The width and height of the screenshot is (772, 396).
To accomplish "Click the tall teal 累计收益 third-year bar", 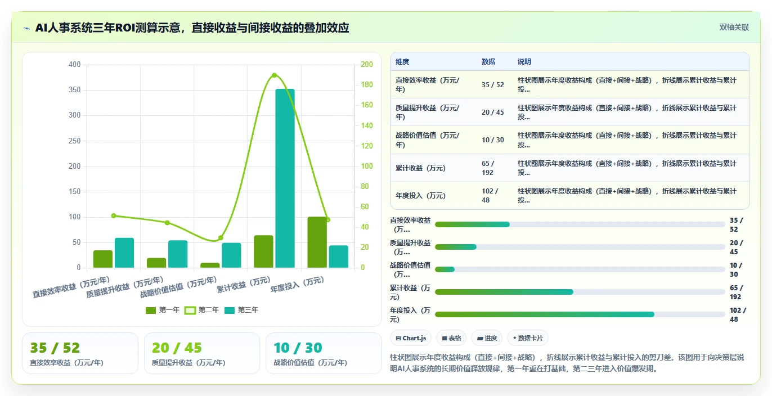I will click(x=285, y=178).
